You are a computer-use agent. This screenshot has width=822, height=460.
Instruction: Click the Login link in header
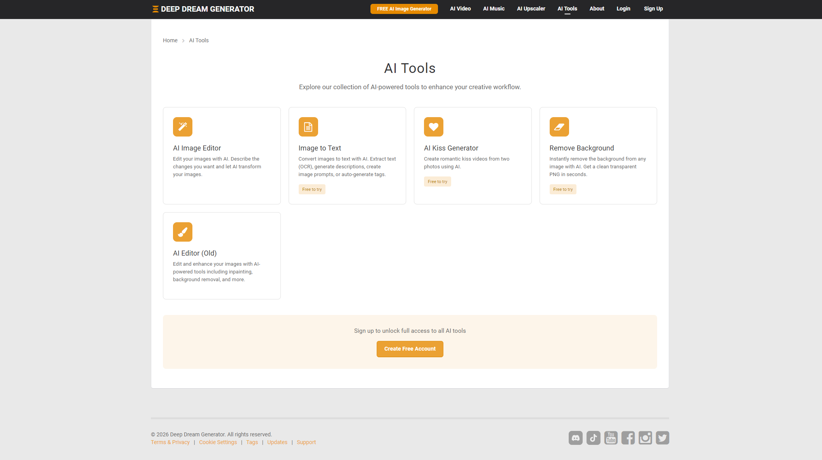pyautogui.click(x=623, y=9)
